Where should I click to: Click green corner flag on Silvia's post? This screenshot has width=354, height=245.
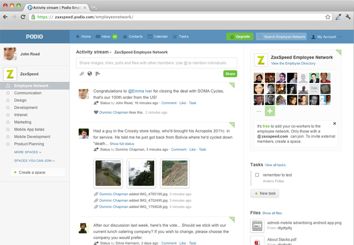(x=232, y=219)
